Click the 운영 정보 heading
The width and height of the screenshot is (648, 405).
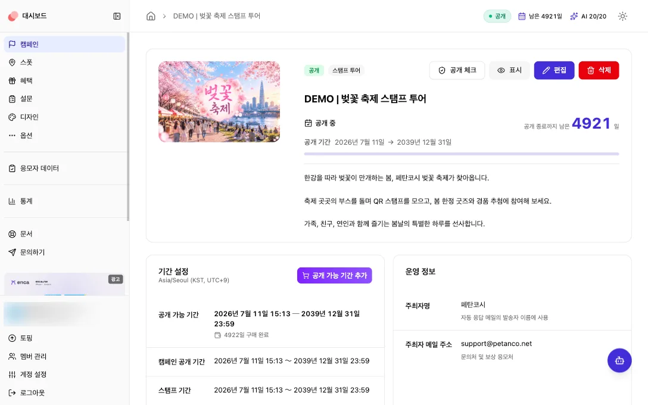[x=420, y=272]
